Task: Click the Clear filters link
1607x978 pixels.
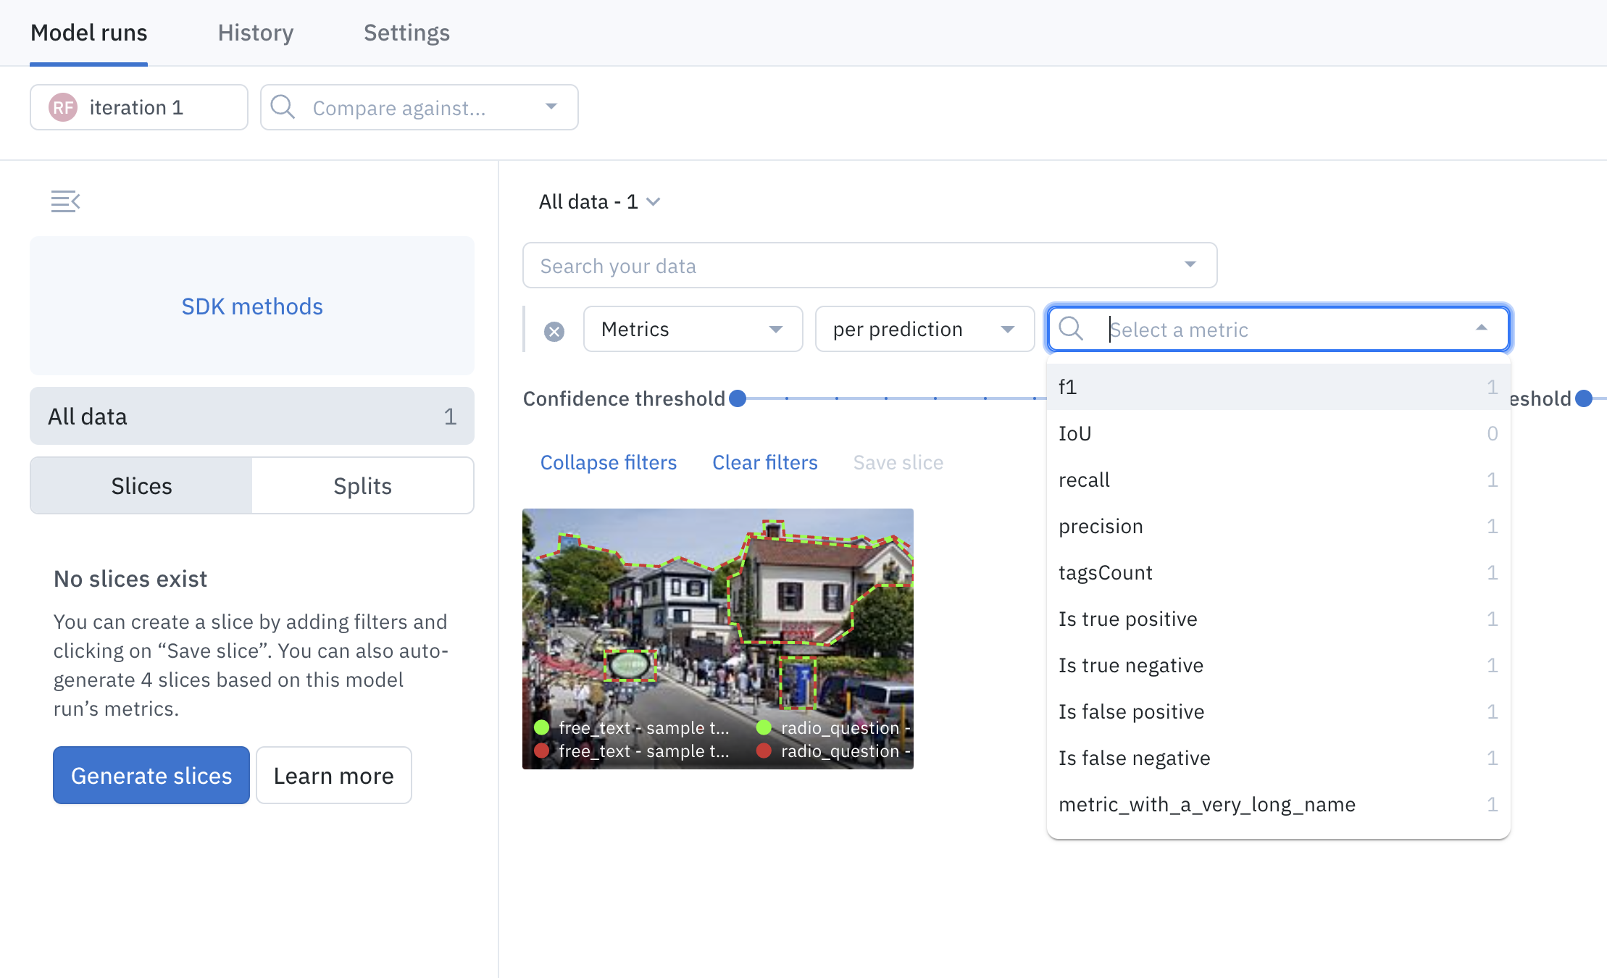Action: point(764,462)
